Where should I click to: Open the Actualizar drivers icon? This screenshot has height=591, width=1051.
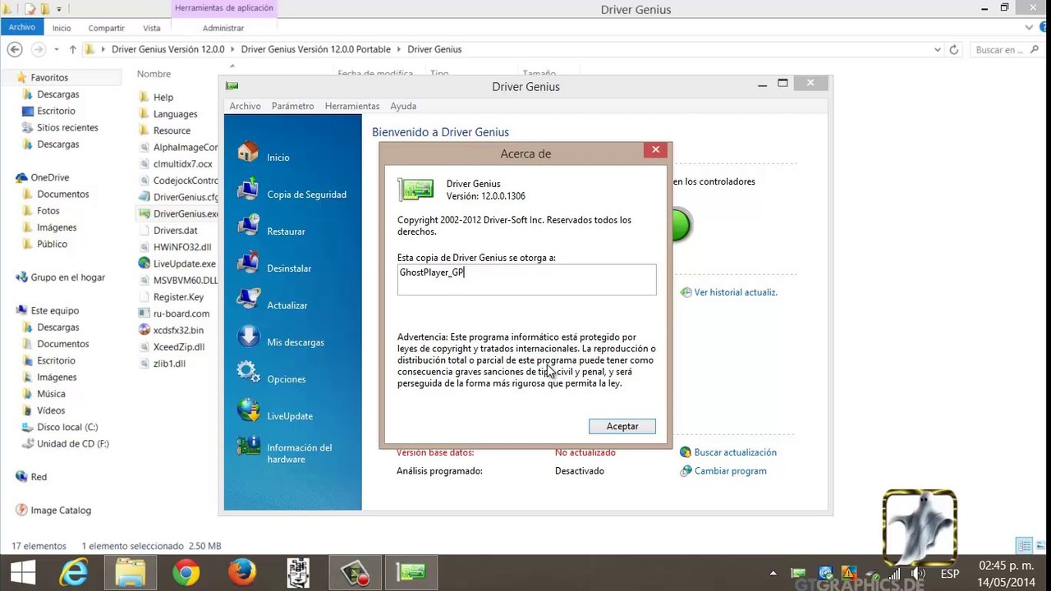pyautogui.click(x=248, y=300)
